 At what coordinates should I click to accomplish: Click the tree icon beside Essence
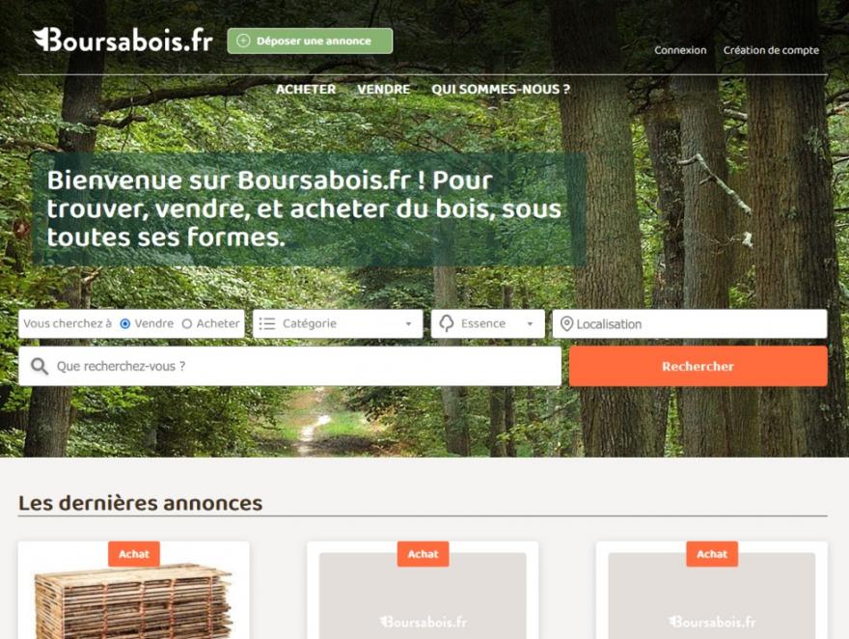click(446, 323)
